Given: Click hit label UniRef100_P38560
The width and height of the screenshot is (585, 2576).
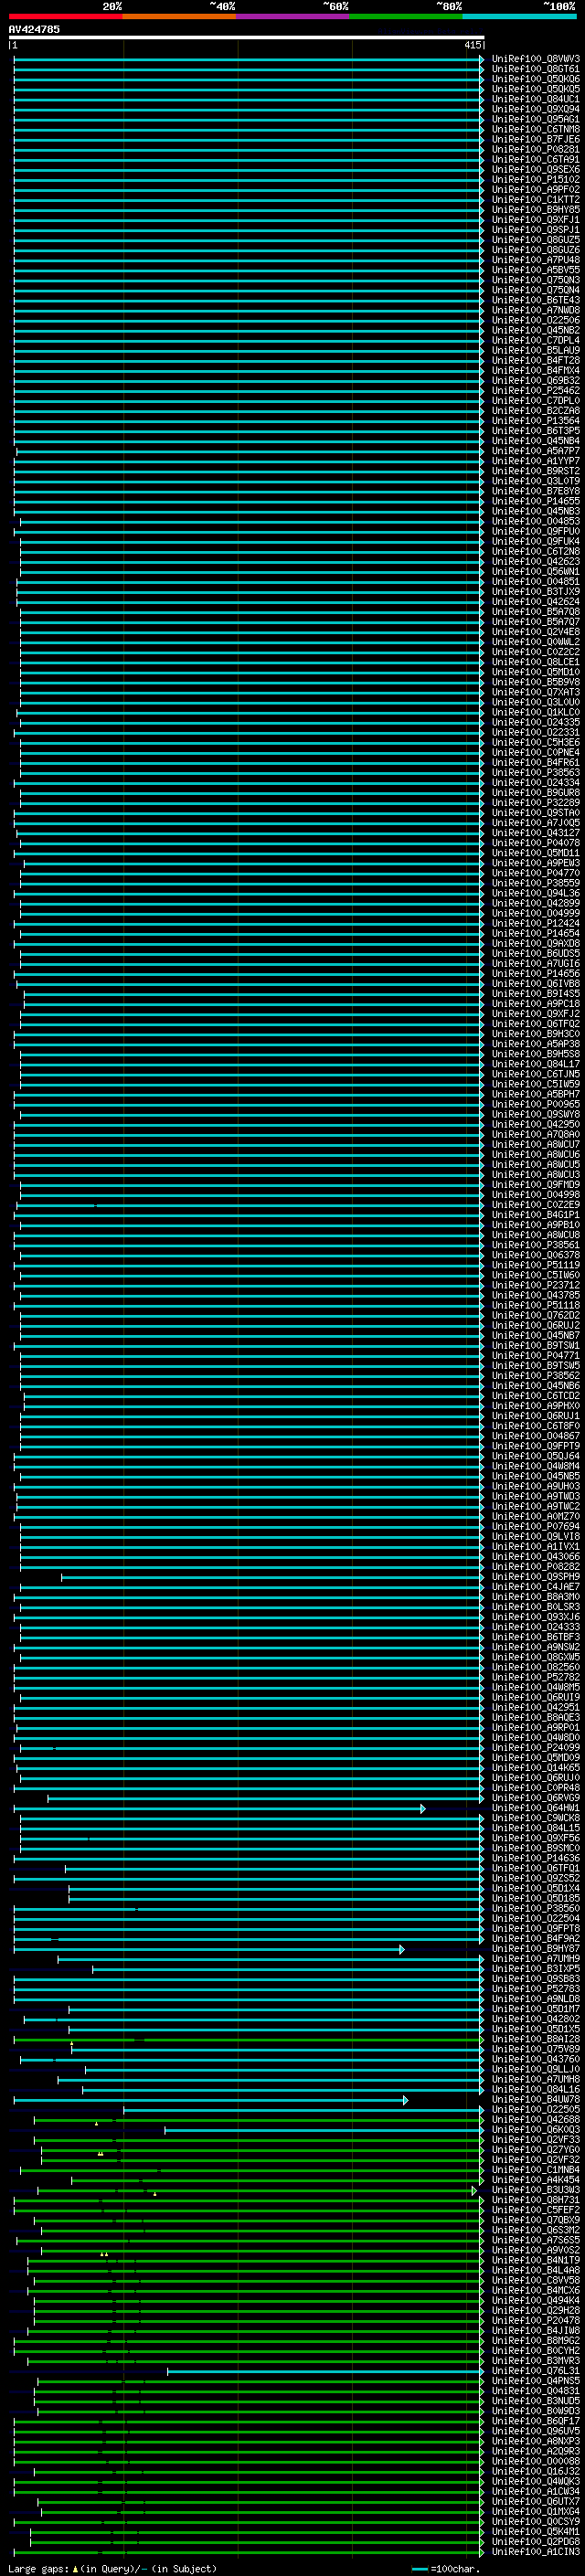Looking at the screenshot, I should pos(535,1908).
